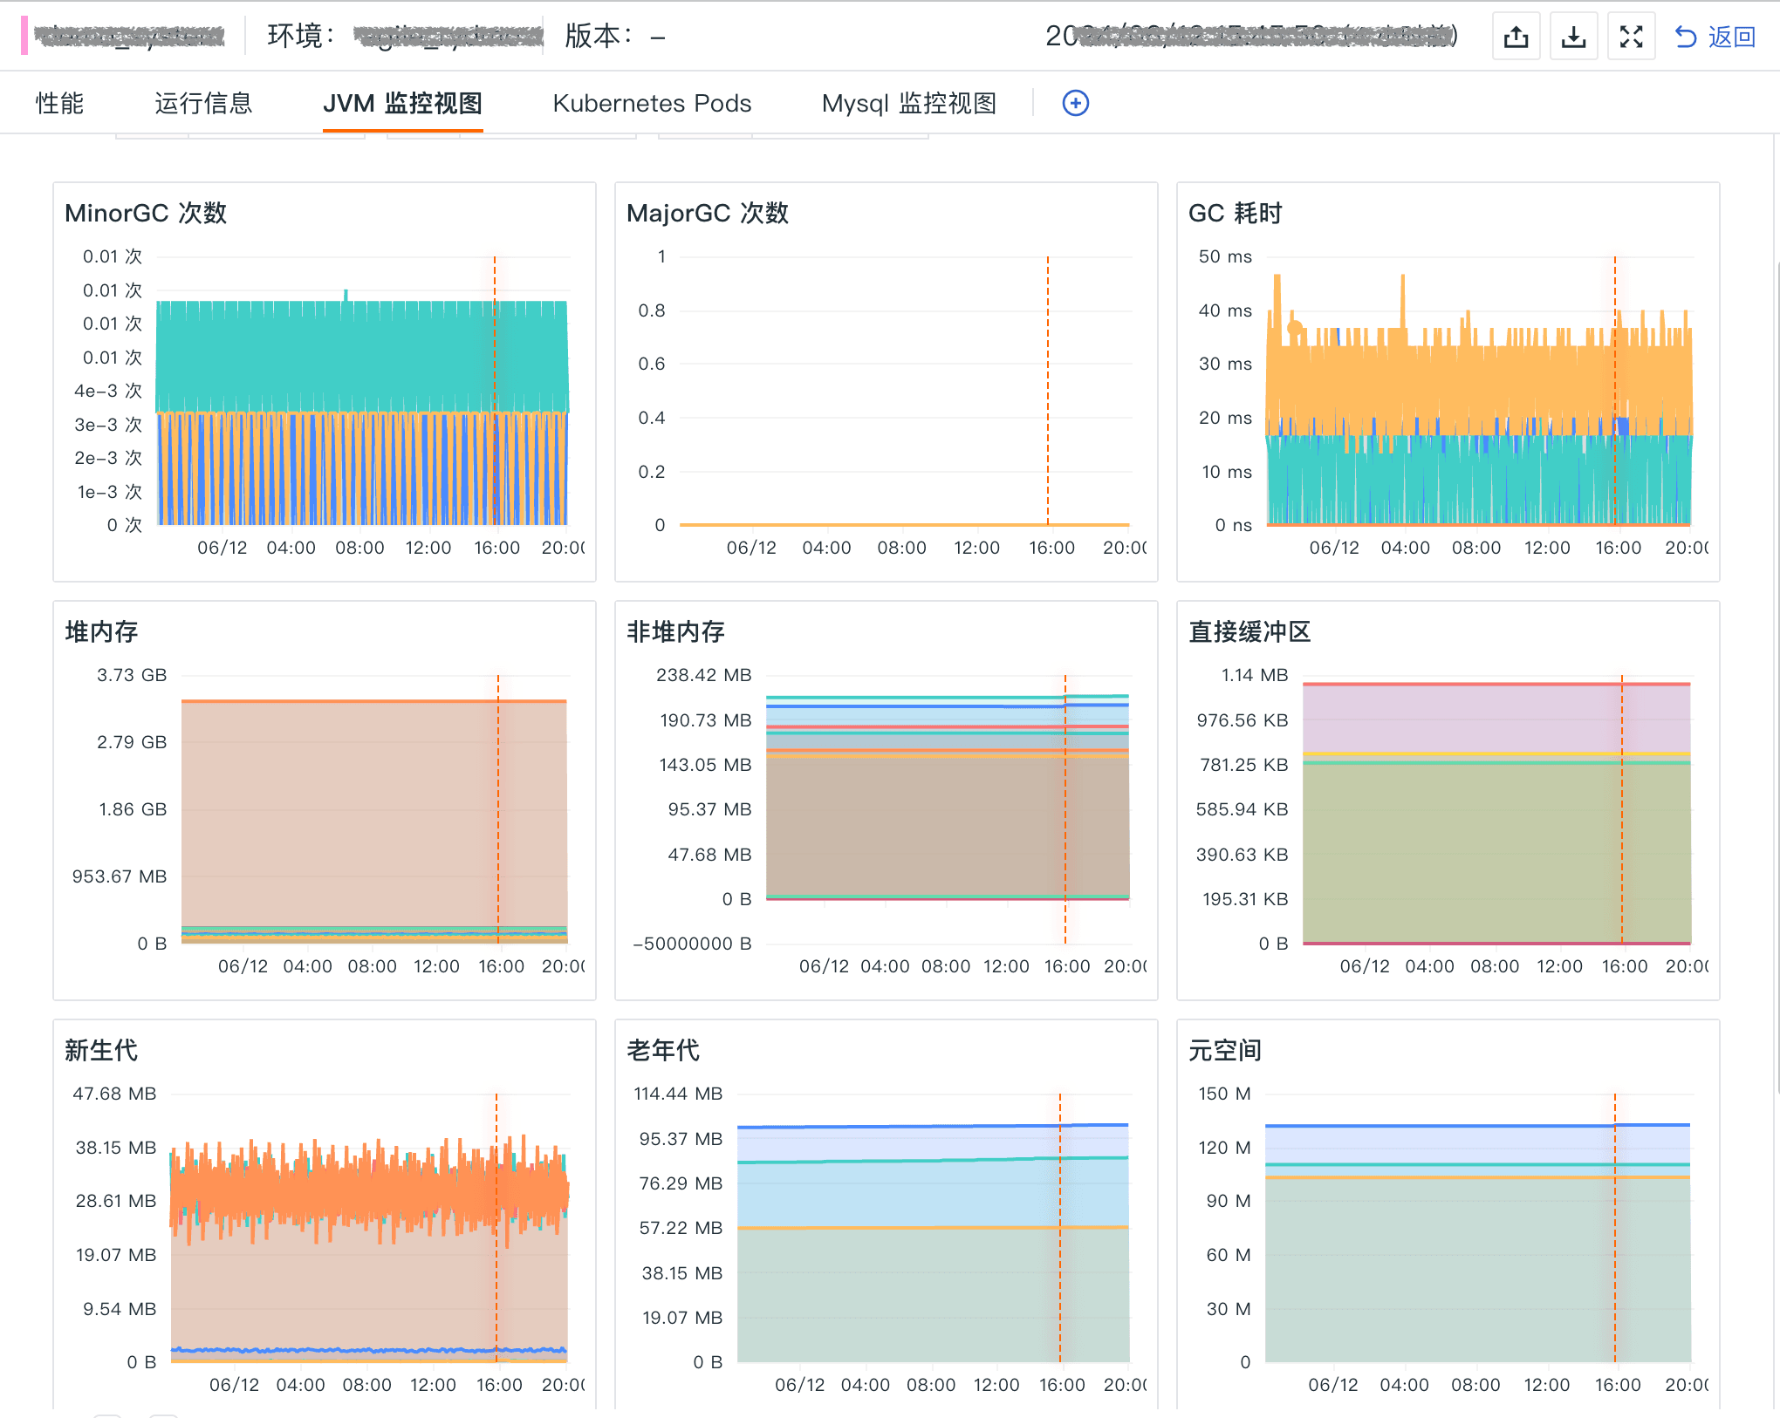Click the 元空间 chart plot area
The width and height of the screenshot is (1780, 1418).
[1476, 1265]
